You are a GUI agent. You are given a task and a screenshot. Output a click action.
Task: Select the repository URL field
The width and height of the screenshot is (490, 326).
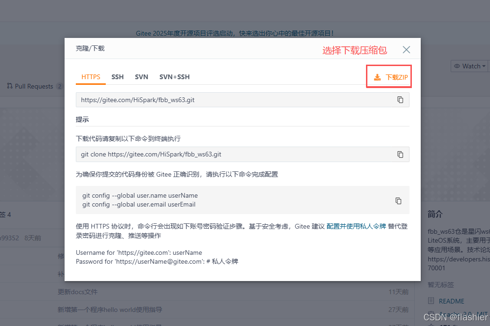click(x=242, y=100)
